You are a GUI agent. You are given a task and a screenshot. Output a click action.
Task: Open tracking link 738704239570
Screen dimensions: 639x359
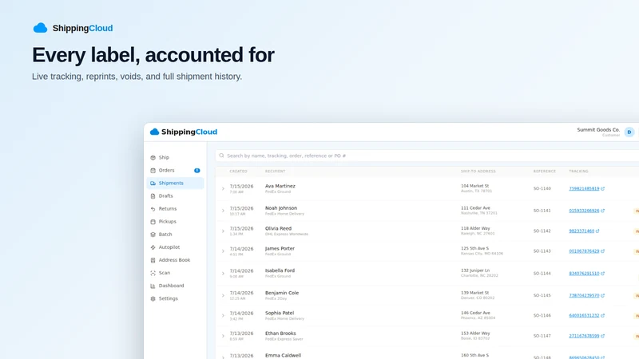pos(584,295)
